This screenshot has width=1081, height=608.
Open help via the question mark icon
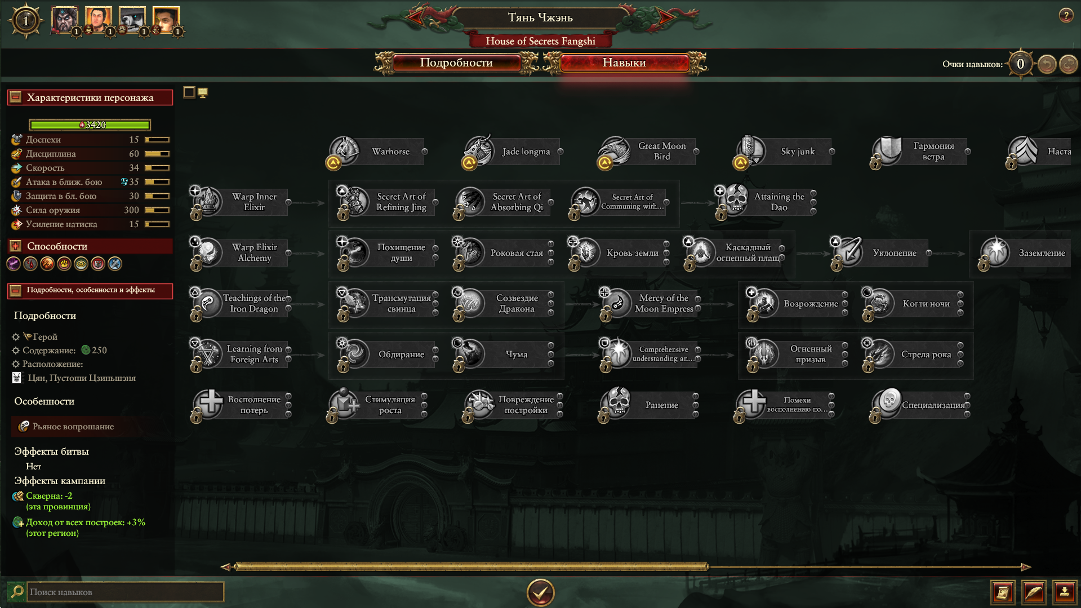(x=1066, y=15)
